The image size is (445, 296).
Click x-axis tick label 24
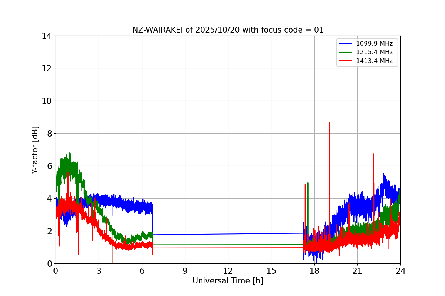point(400,271)
